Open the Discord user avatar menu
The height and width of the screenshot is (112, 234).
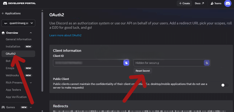pos(228,3)
